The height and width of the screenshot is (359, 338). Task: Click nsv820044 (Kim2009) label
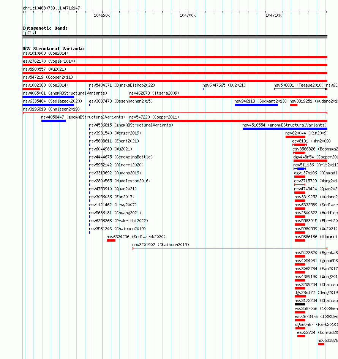[x=307, y=133]
